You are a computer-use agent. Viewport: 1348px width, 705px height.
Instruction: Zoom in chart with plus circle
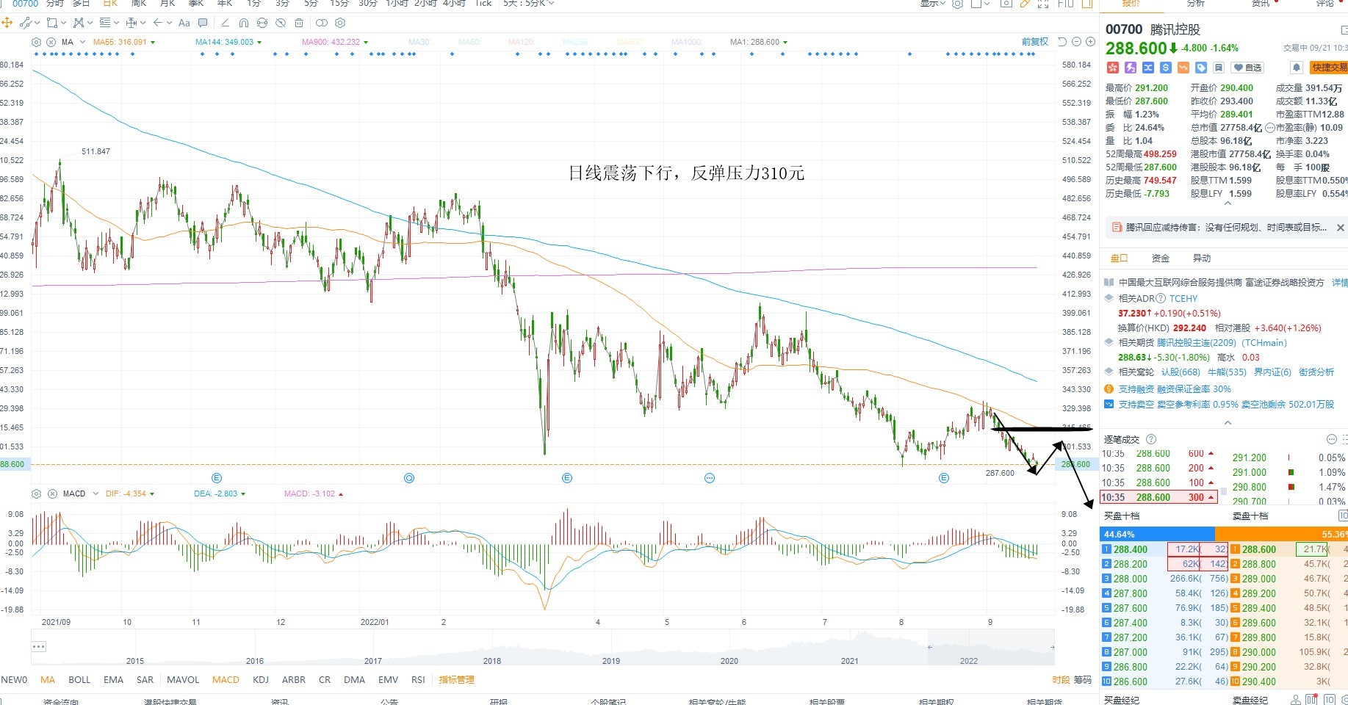click(x=1090, y=42)
